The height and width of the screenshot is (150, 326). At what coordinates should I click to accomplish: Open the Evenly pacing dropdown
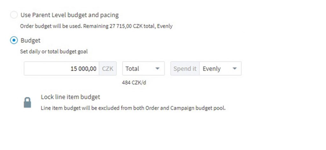pyautogui.click(x=220, y=68)
